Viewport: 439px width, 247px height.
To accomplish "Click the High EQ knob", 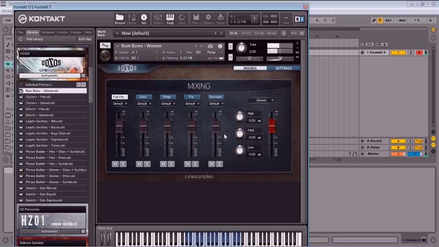I will coord(240,117).
